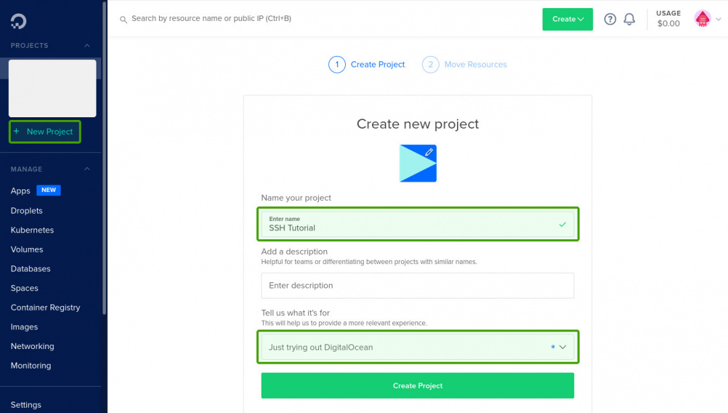Click the New Project link
Image resolution: width=728 pixels, height=413 pixels.
pos(50,132)
